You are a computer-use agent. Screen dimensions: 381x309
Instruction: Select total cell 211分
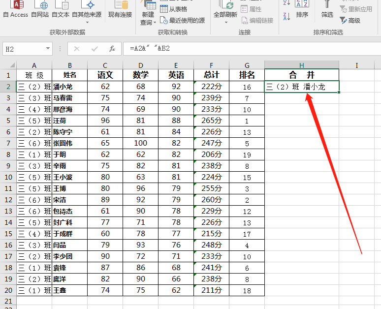[x=211, y=290]
